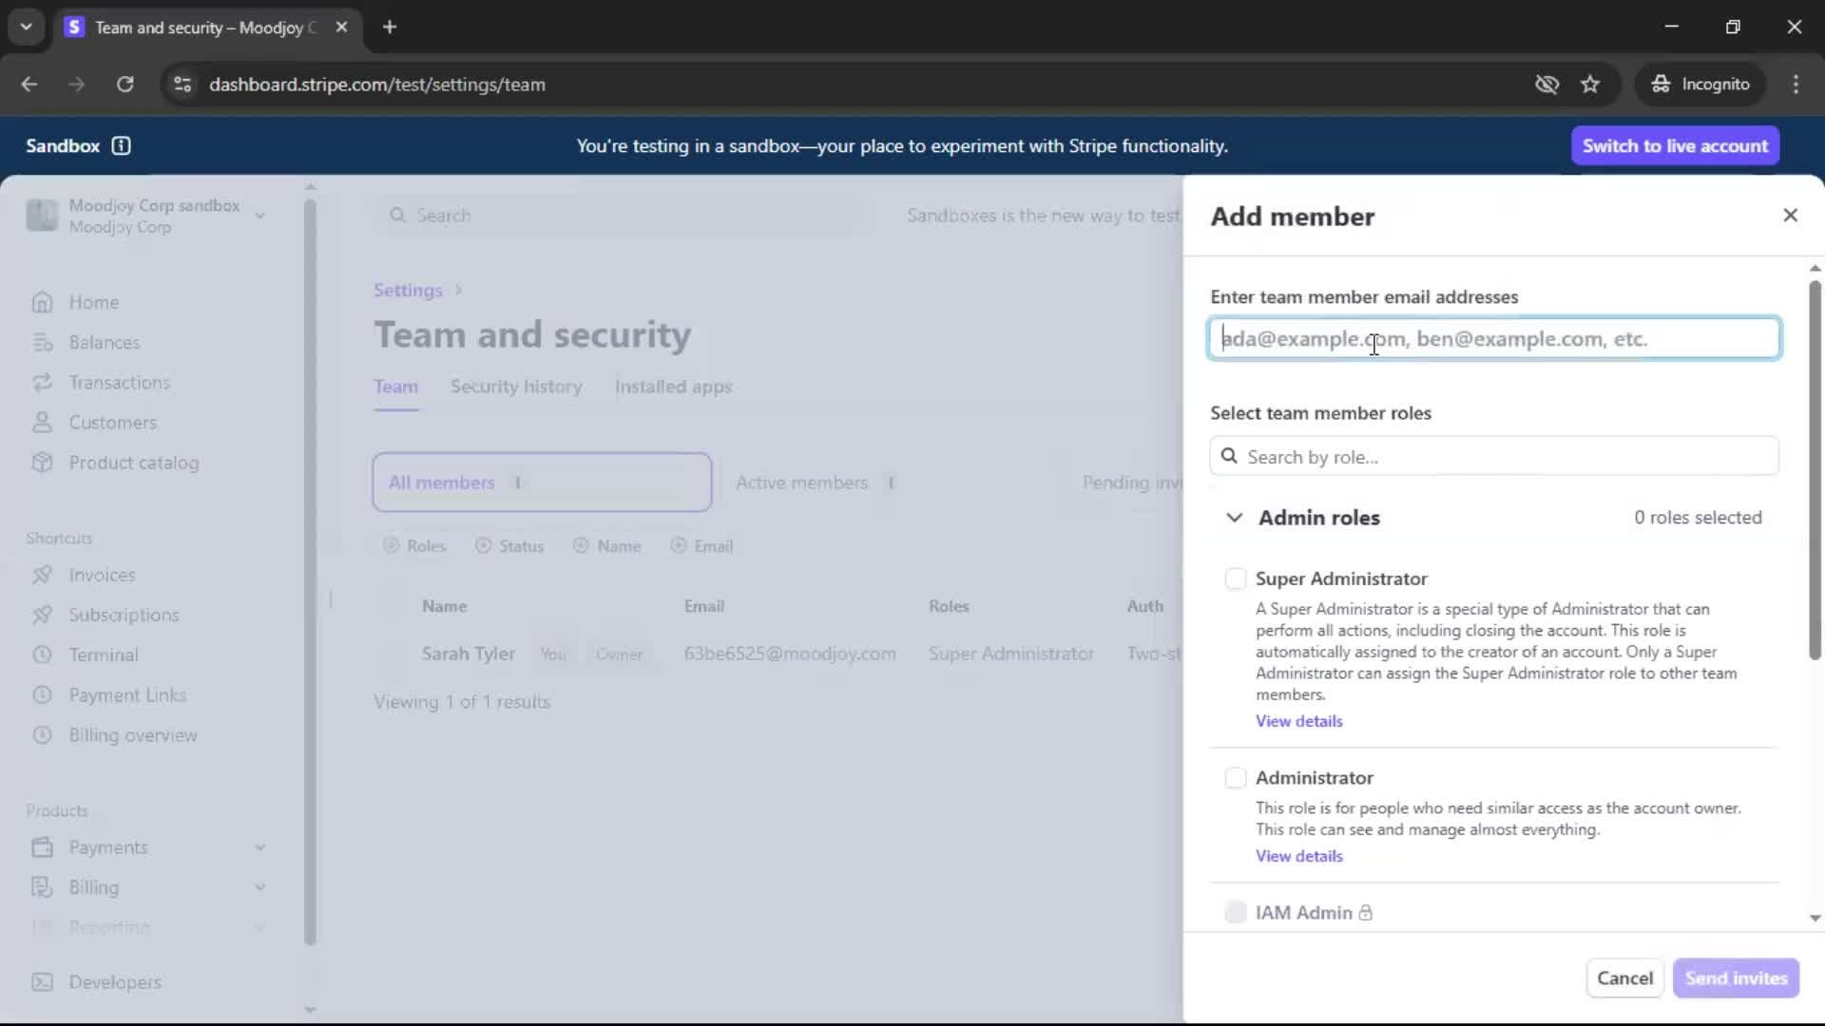Collapse the Admin roles section

pyautogui.click(x=1234, y=518)
